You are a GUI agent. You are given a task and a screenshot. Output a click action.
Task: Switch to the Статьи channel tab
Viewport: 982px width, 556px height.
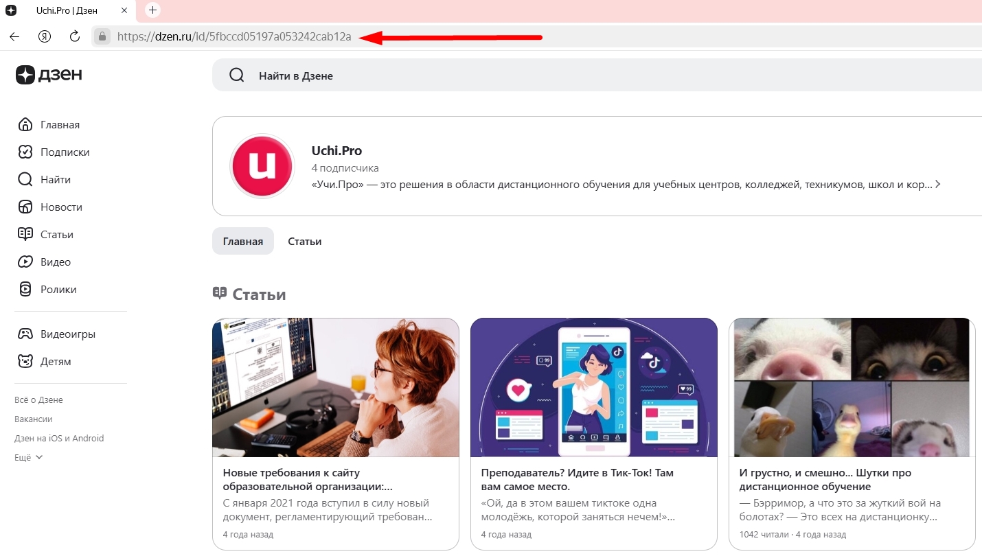(x=305, y=241)
